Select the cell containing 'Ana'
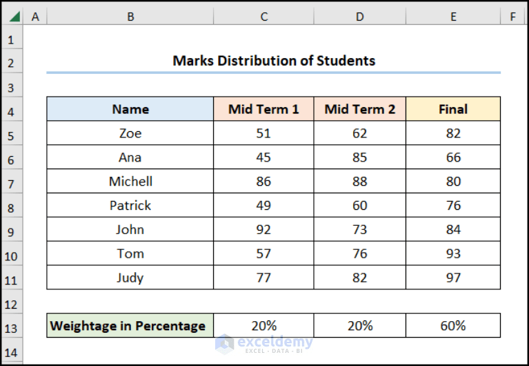The height and width of the screenshot is (366, 529). [130, 157]
